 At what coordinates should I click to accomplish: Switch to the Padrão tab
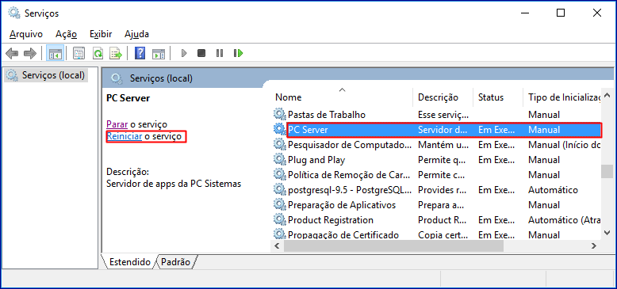176,262
